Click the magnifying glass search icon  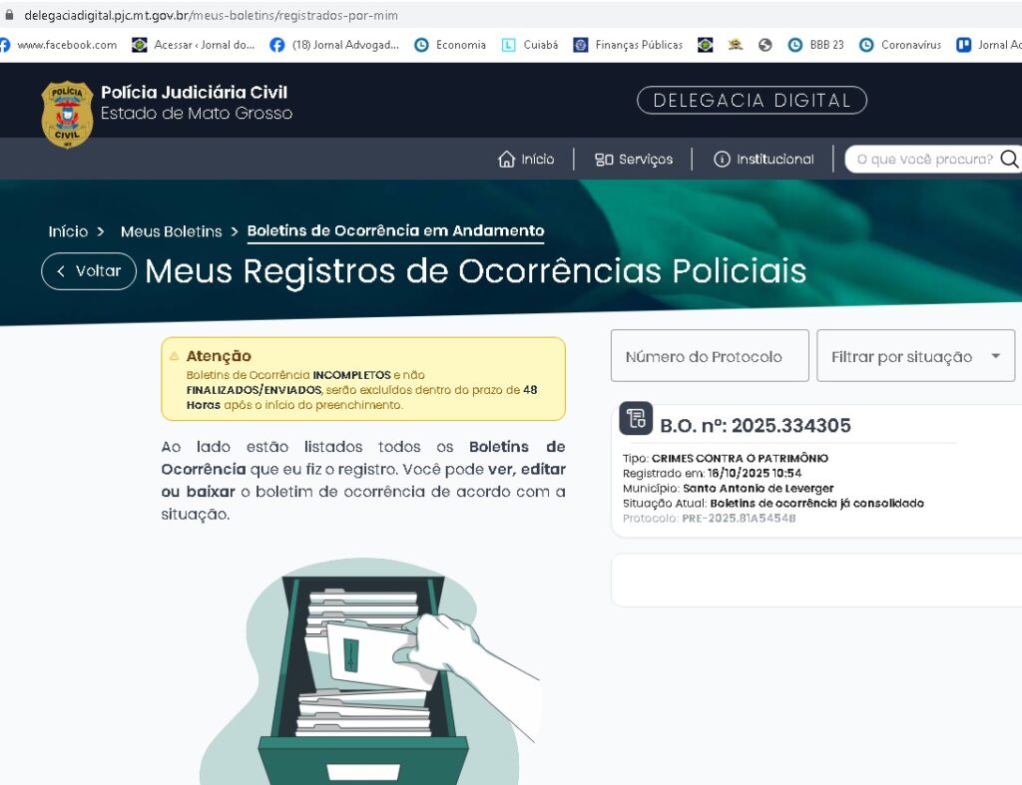point(1009,159)
